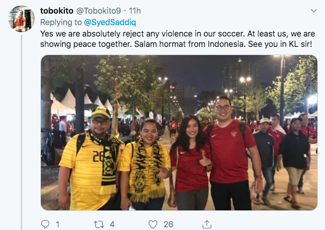The image size is (325, 230).
Task: Open tobokito's profile avatar
Action: [22, 19]
